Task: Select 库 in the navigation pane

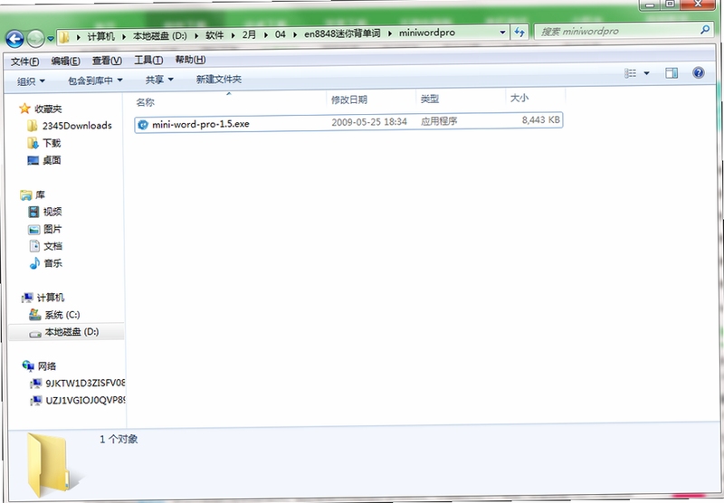Action: [41, 195]
